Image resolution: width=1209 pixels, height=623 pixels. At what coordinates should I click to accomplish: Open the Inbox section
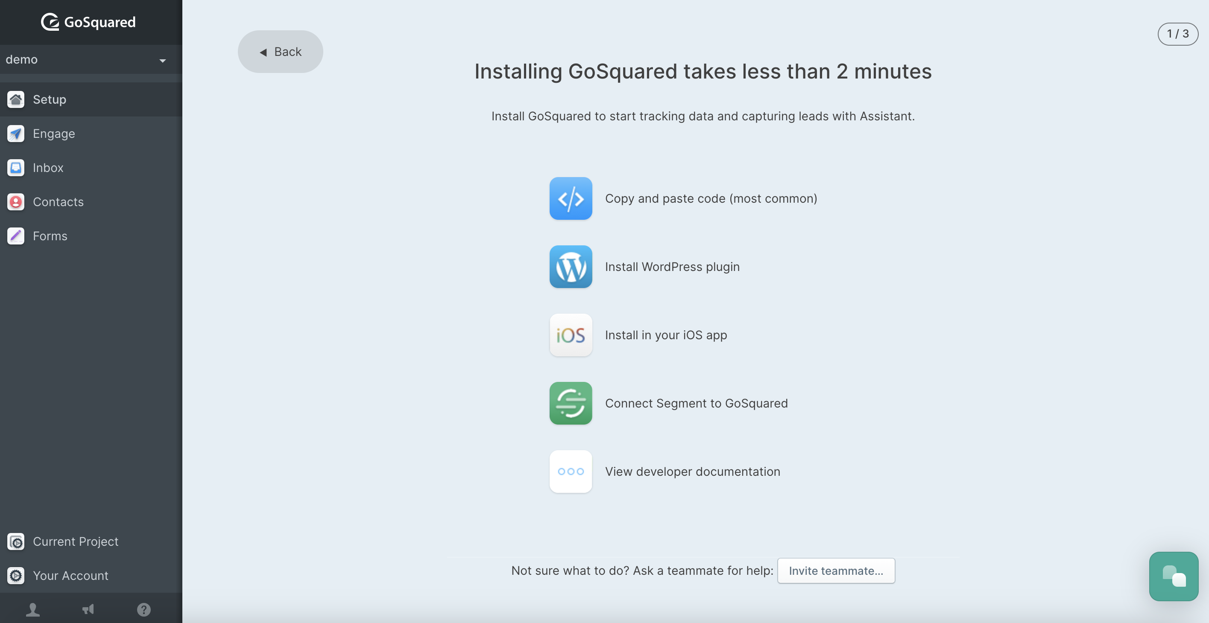click(x=91, y=168)
